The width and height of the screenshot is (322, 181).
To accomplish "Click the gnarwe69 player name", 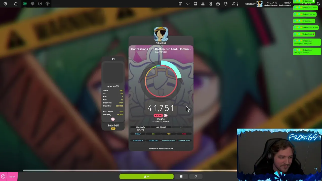I will [113, 86].
